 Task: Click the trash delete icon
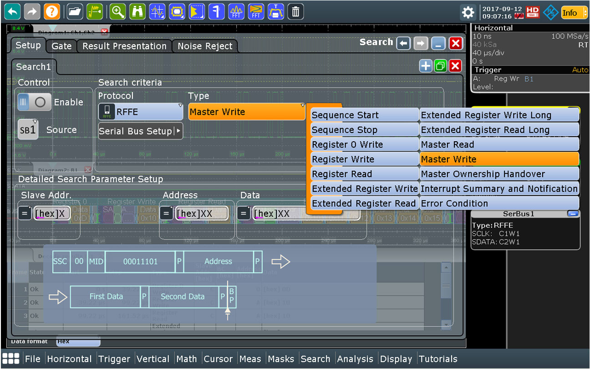[295, 11]
